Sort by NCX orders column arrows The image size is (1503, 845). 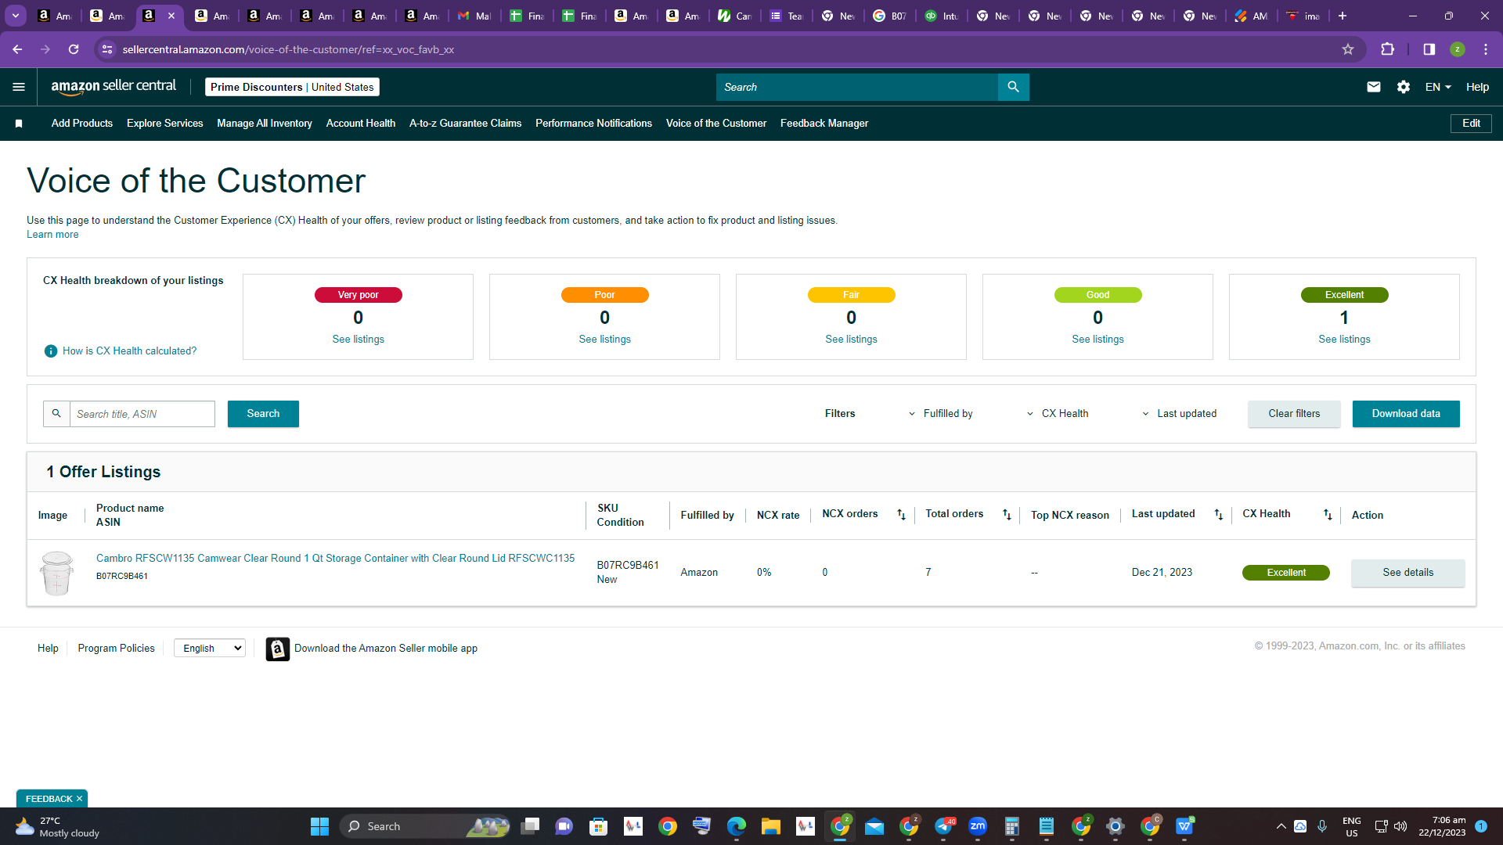(x=901, y=515)
